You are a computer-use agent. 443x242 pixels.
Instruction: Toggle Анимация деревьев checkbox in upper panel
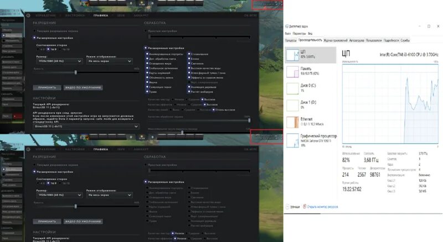click(x=189, y=87)
